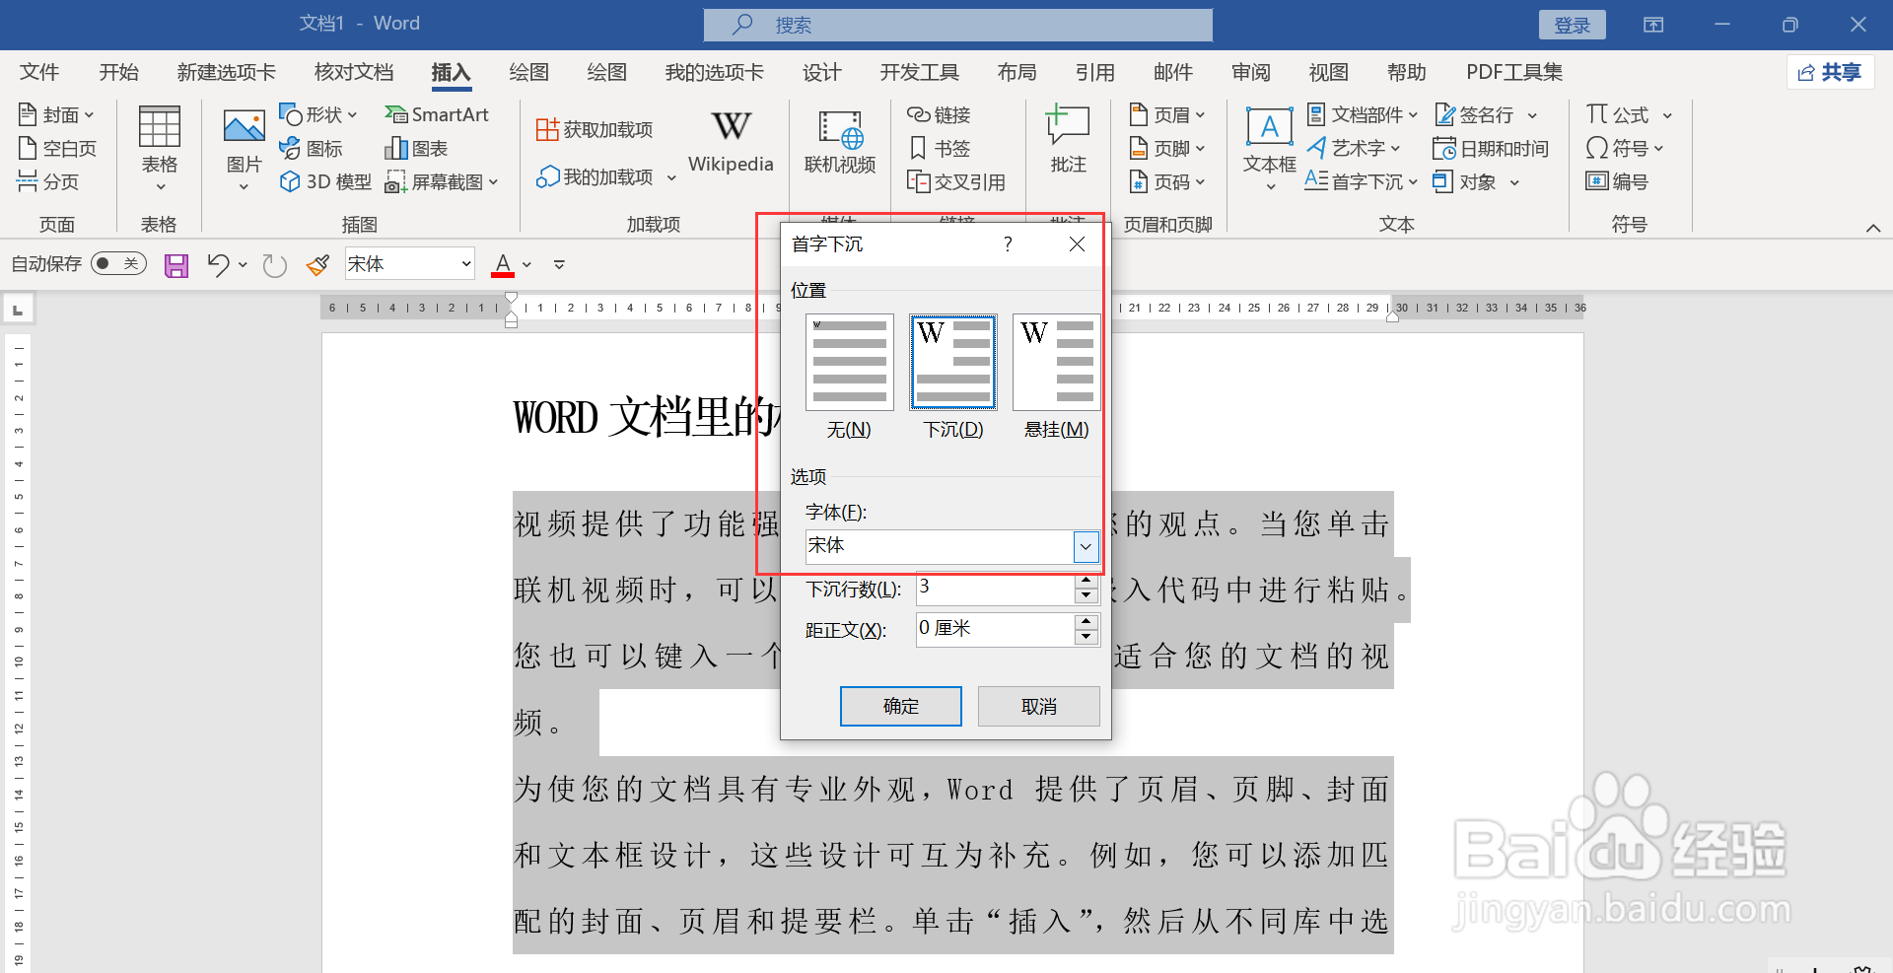Toggle the 自动保存 autosave switch
Image resolution: width=1893 pixels, height=973 pixels.
point(118,264)
